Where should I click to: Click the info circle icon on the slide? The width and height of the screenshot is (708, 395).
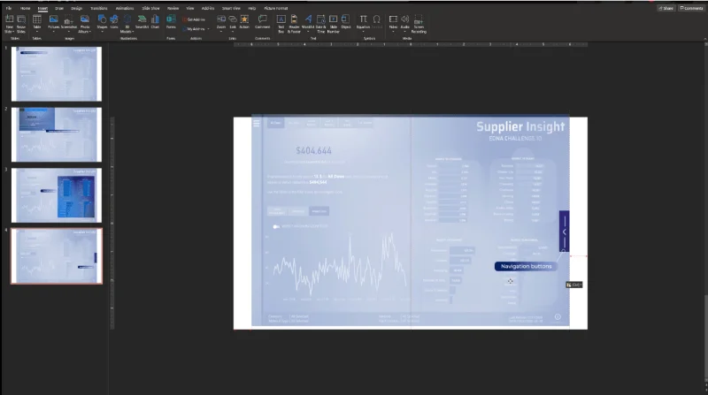click(x=558, y=316)
